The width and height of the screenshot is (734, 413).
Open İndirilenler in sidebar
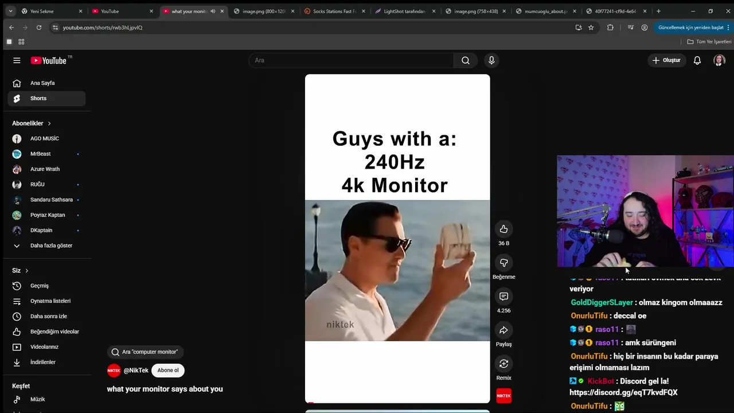pos(46,363)
